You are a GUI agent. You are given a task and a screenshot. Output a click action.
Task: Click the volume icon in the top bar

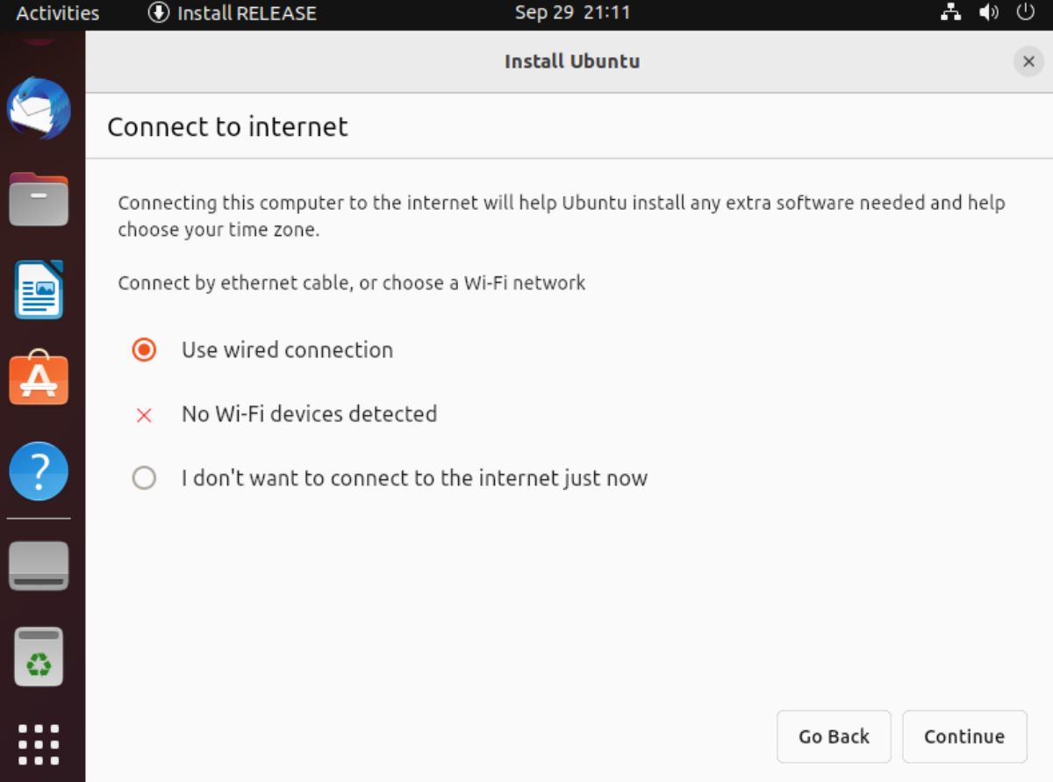[x=989, y=12]
